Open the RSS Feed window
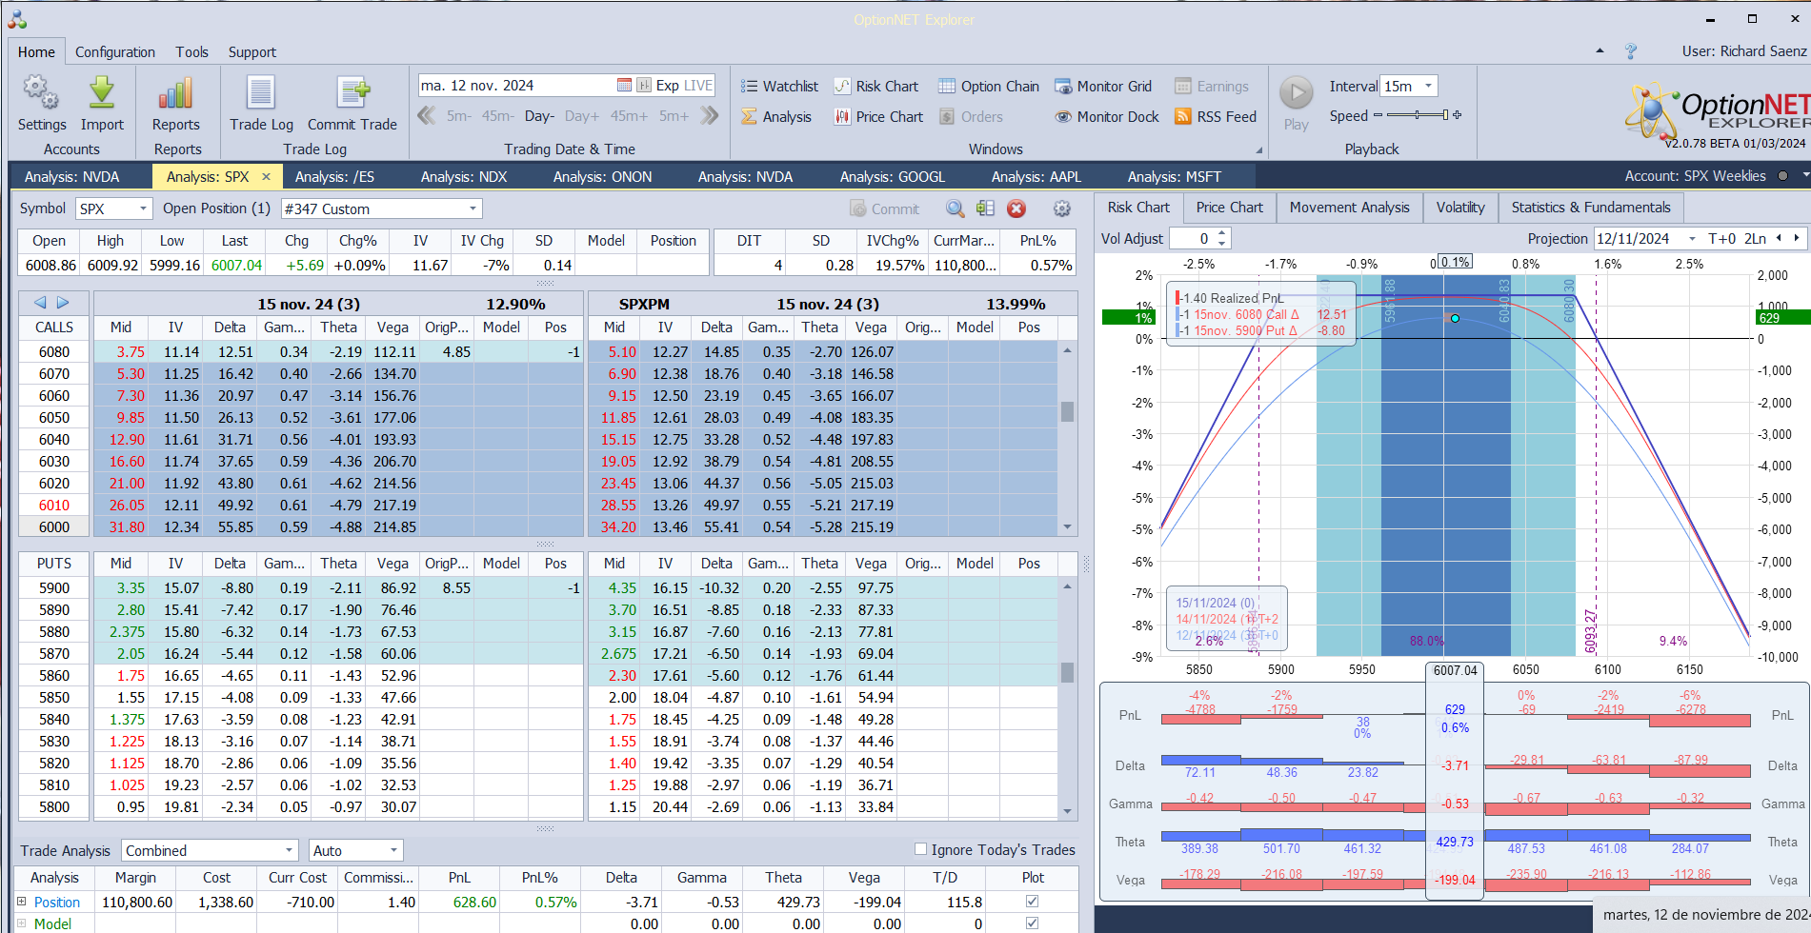The width and height of the screenshot is (1811, 933). point(1216,117)
